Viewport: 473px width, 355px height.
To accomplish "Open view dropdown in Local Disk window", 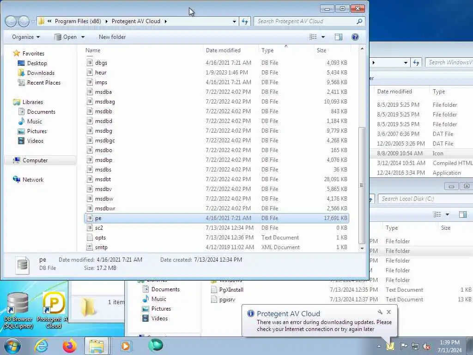I will click(x=447, y=214).
